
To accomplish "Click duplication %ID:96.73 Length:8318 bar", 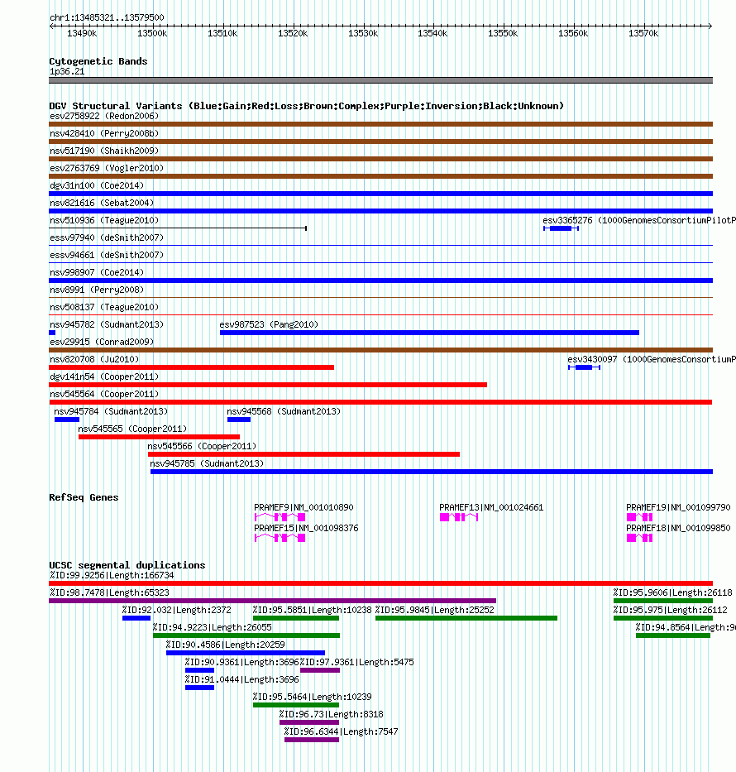I will [309, 722].
